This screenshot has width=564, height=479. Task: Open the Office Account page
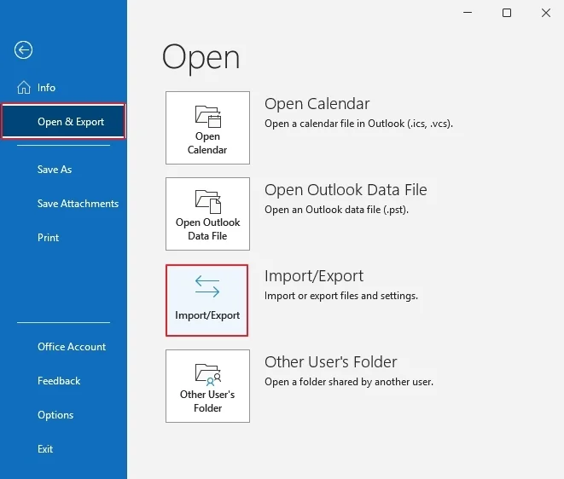coord(72,347)
